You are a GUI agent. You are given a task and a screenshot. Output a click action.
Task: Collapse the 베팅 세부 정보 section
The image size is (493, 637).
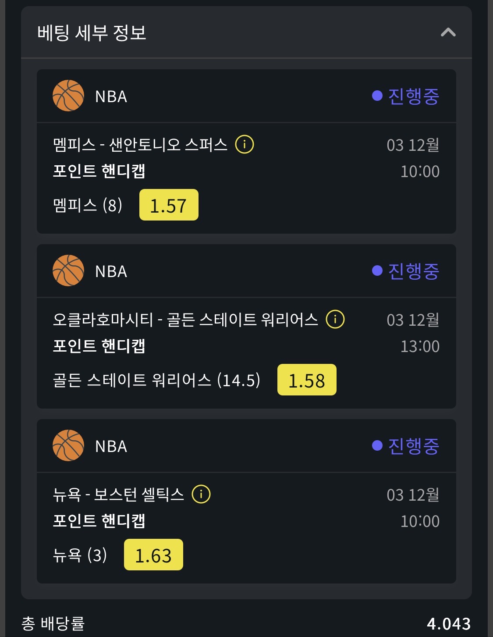point(448,32)
